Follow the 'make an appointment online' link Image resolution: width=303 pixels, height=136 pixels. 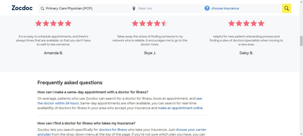point(180,108)
